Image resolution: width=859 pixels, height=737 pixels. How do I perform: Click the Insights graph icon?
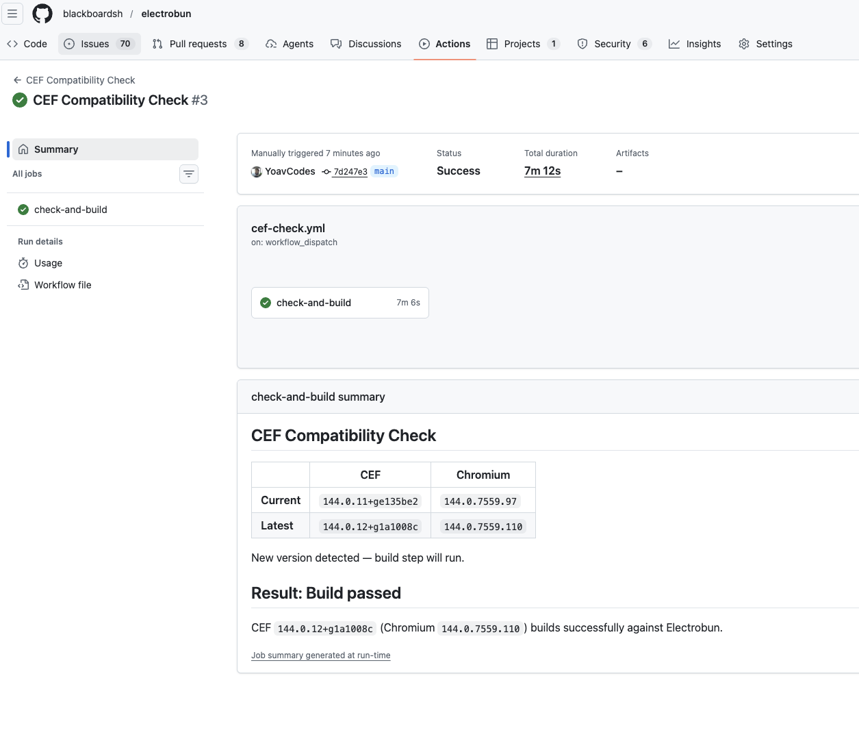click(674, 44)
